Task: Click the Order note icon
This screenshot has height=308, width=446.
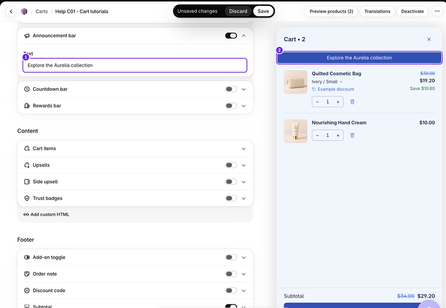Action: (27, 274)
